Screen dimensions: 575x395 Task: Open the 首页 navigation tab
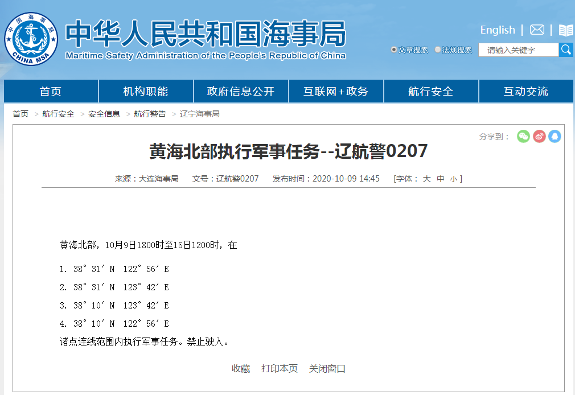[51, 91]
